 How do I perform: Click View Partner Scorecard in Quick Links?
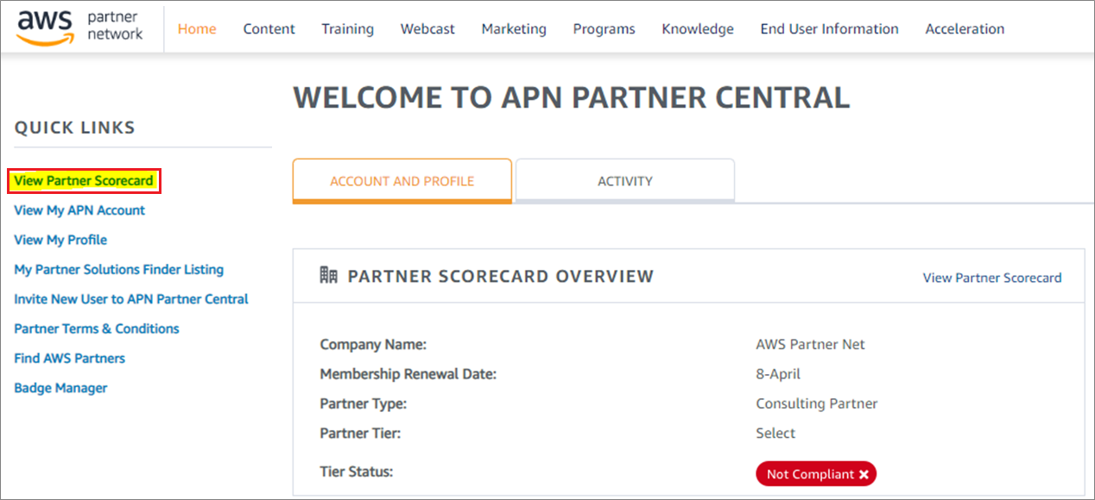tap(84, 181)
